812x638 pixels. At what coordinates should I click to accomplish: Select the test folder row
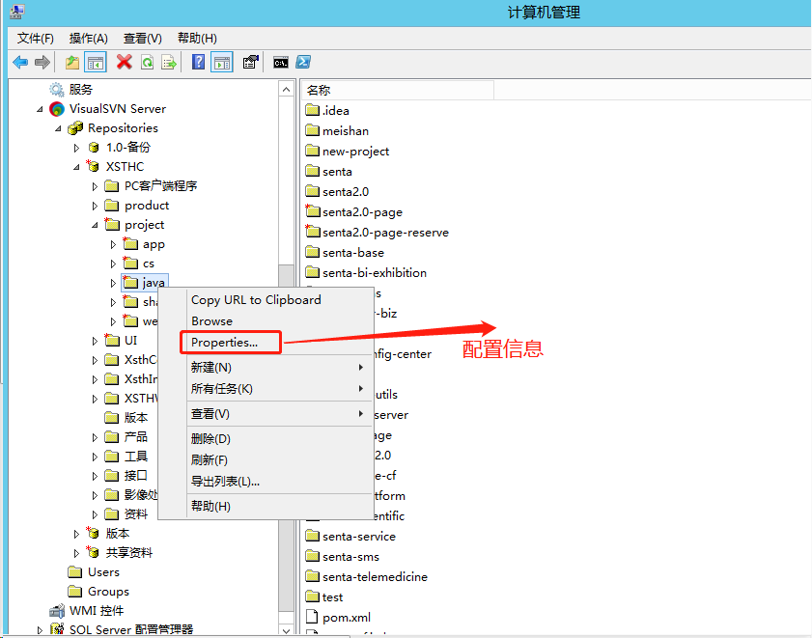tap(324, 597)
